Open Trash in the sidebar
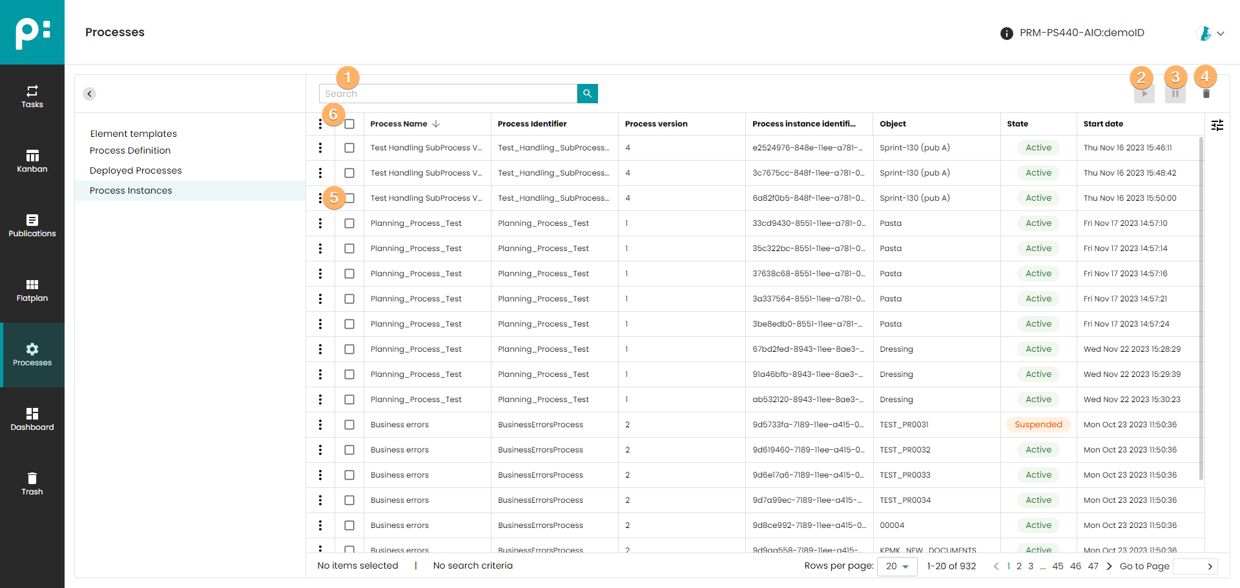Screen dimensions: 1240x588 point(32,484)
